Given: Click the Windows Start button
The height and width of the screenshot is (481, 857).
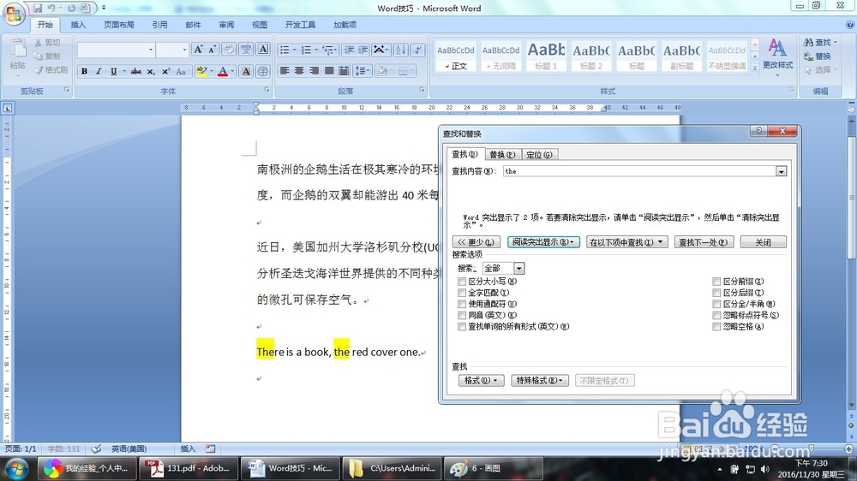Looking at the screenshot, I should tap(15, 468).
